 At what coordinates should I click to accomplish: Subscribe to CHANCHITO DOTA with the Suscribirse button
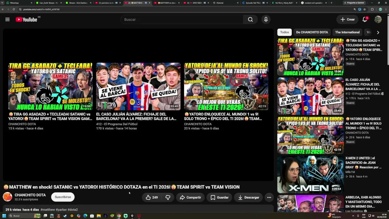pos(63,197)
